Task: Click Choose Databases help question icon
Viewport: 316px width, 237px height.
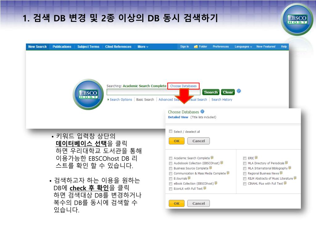Action: [x=202, y=112]
